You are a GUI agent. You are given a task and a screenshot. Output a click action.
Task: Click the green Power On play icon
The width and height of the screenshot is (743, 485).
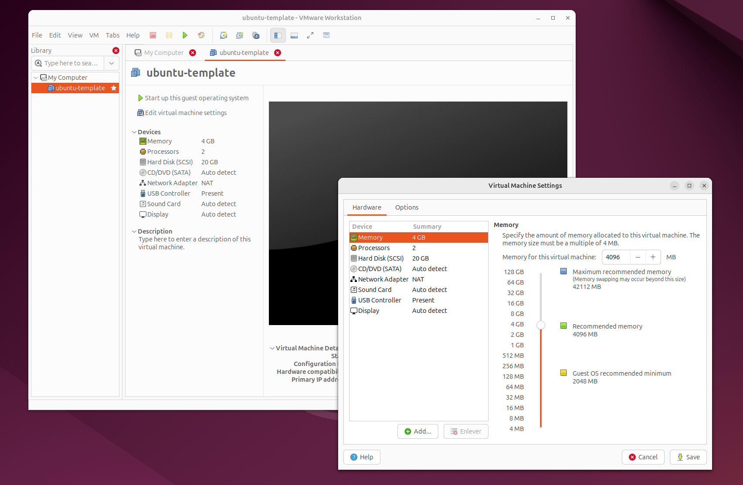(x=185, y=35)
